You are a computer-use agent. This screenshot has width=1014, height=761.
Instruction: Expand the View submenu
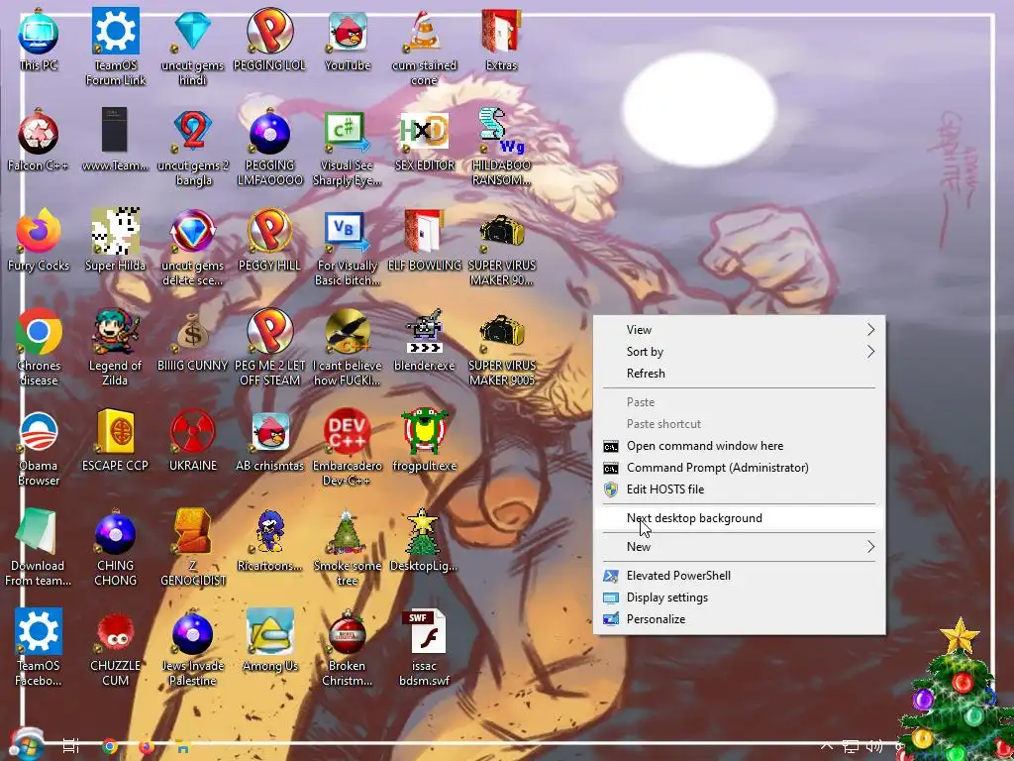(x=739, y=329)
